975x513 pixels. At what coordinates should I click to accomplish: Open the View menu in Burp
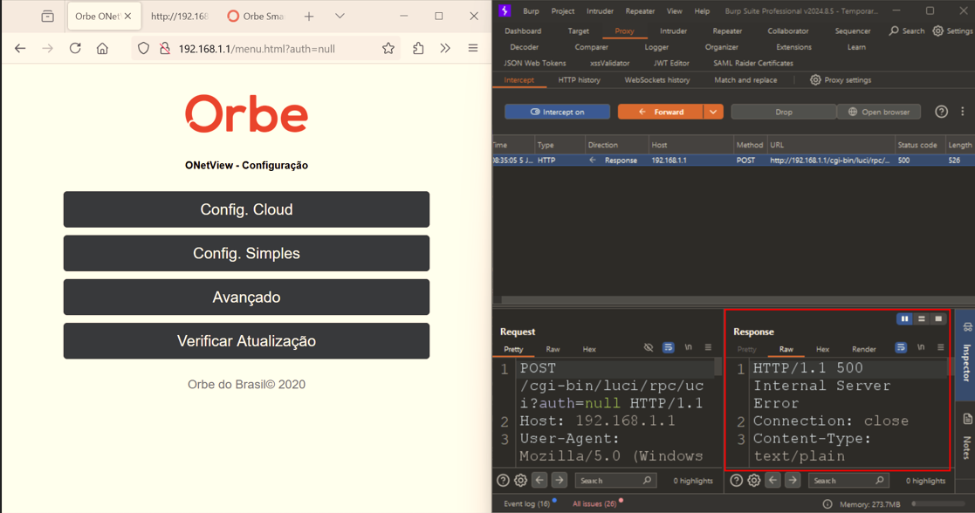[x=674, y=11]
